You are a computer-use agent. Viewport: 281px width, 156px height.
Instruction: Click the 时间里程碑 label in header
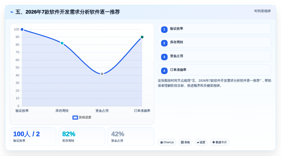[262, 11]
